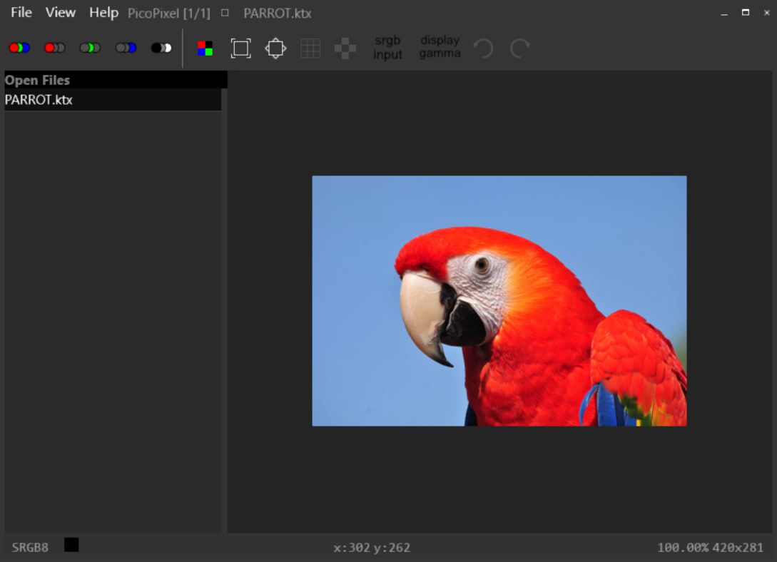Open the View menu
This screenshot has width=777, height=562.
(x=61, y=13)
